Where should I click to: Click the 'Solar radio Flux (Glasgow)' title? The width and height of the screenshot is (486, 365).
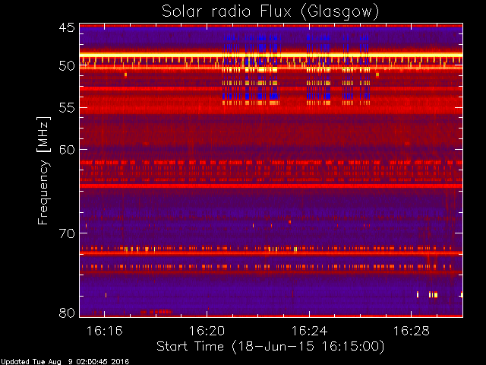(x=270, y=12)
